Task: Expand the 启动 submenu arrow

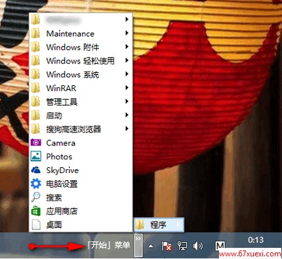Action: 127,115
